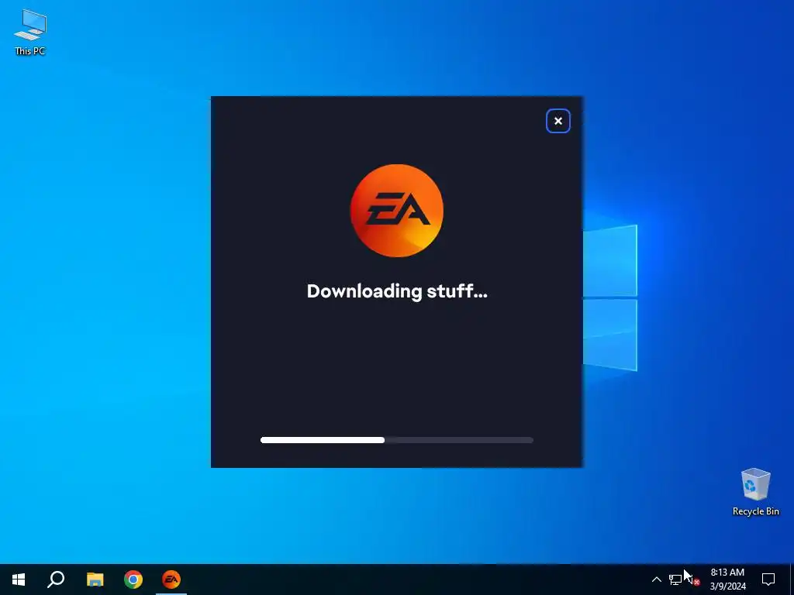Click the Show desktop strip
Screen dimensions: 794x595
(792, 580)
